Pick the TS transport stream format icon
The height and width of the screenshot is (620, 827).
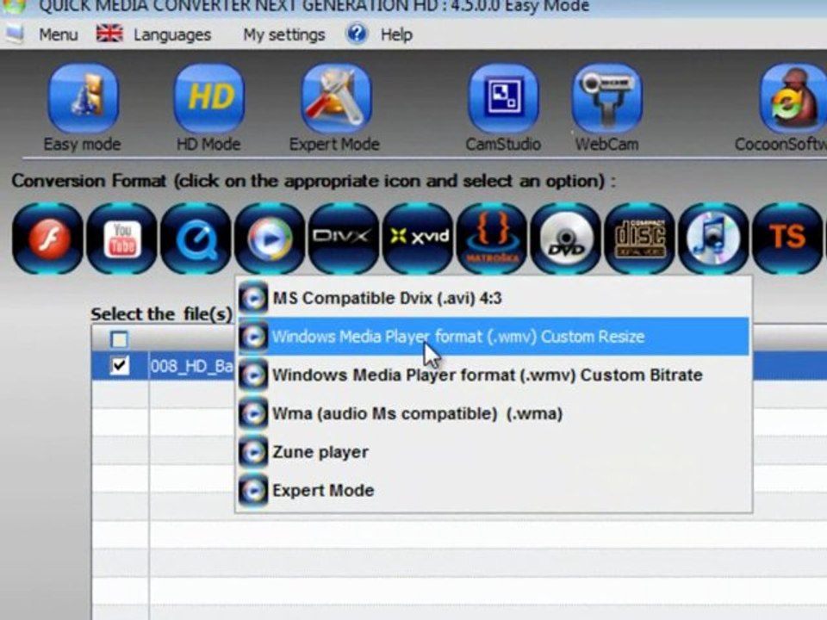tap(787, 239)
